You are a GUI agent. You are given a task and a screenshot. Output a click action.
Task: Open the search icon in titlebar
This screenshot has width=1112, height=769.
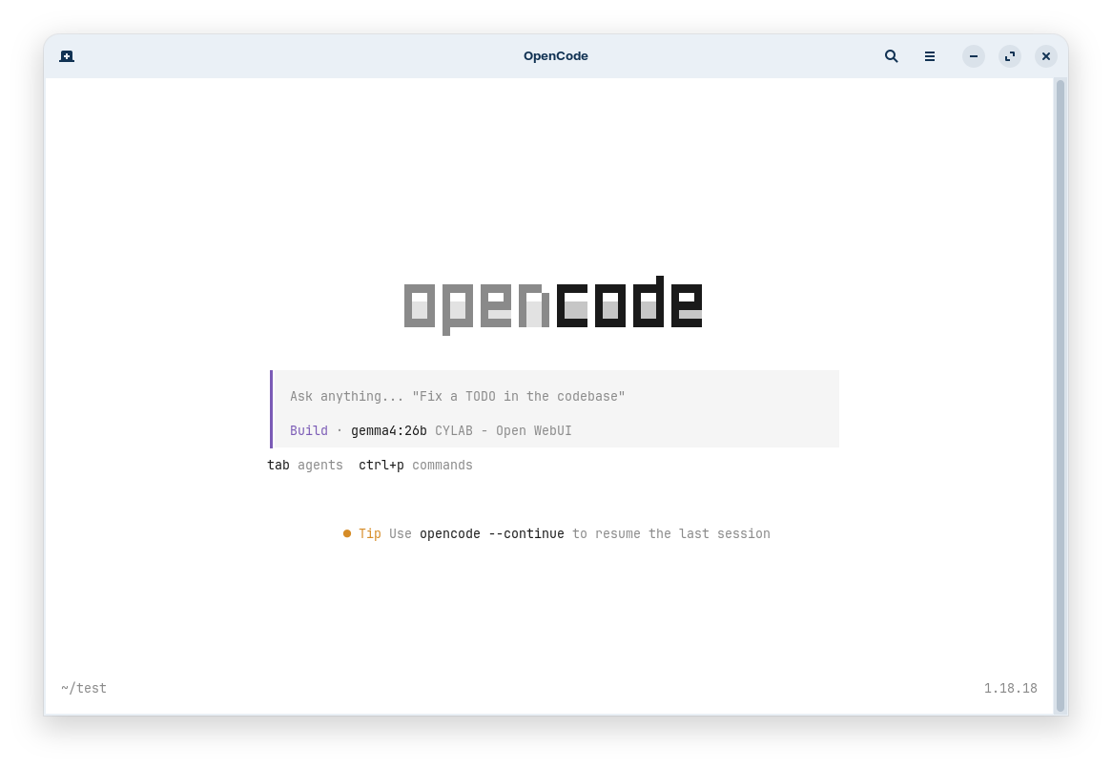pyautogui.click(x=892, y=56)
